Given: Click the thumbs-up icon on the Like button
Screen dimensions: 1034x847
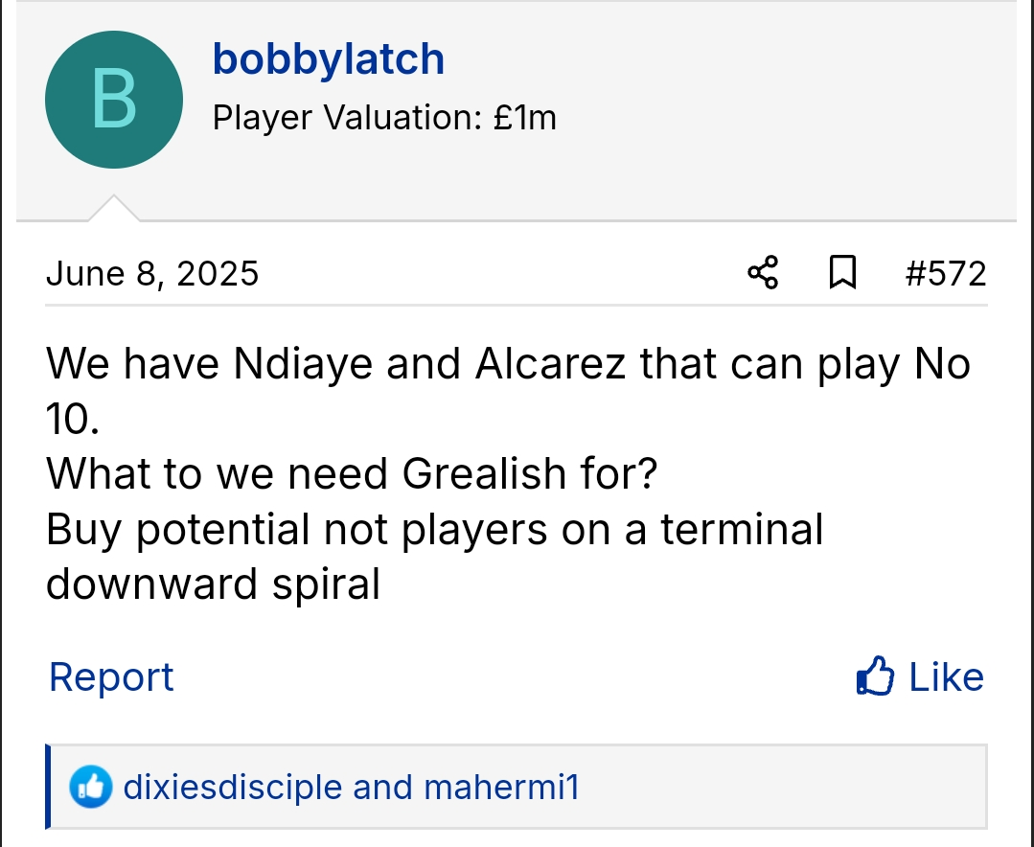Looking at the screenshot, I should point(875,677).
